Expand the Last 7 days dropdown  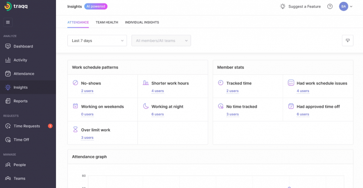pyautogui.click(x=97, y=41)
